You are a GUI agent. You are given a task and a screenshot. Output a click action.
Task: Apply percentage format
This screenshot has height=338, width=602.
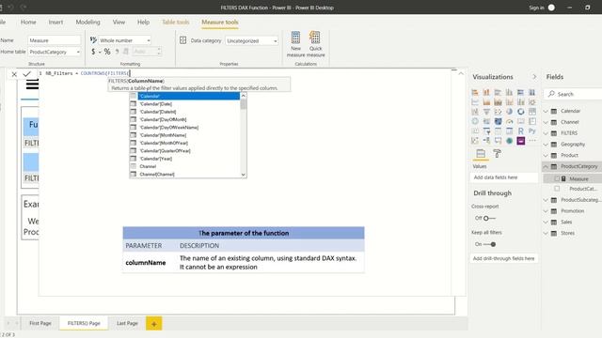point(107,52)
